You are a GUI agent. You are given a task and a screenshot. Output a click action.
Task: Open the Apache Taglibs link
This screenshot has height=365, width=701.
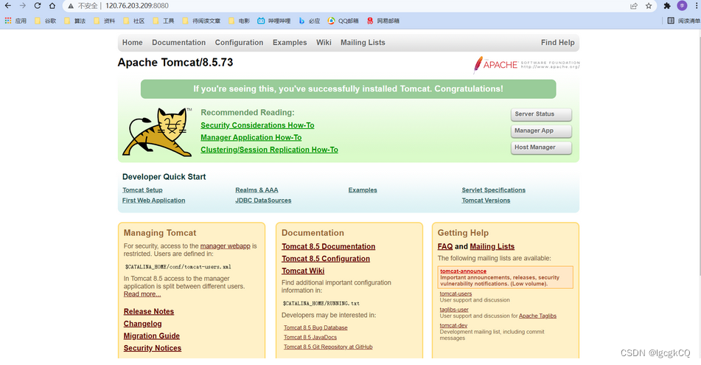[x=537, y=316]
